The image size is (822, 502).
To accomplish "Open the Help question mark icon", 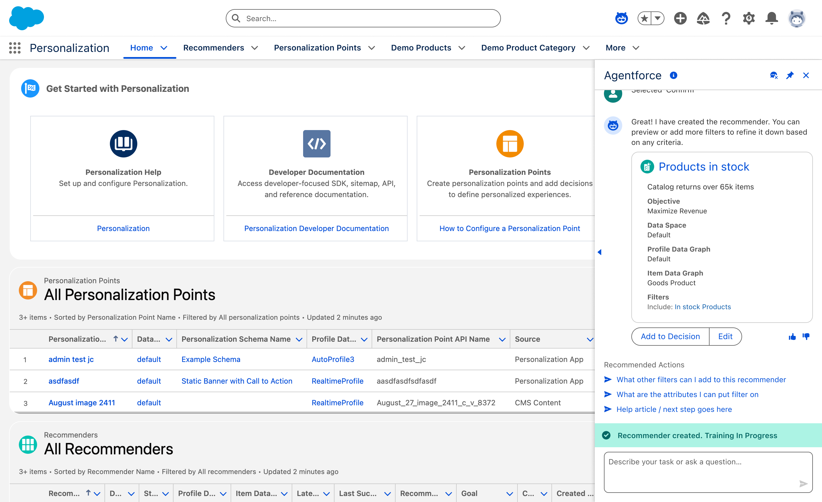I will click(726, 18).
